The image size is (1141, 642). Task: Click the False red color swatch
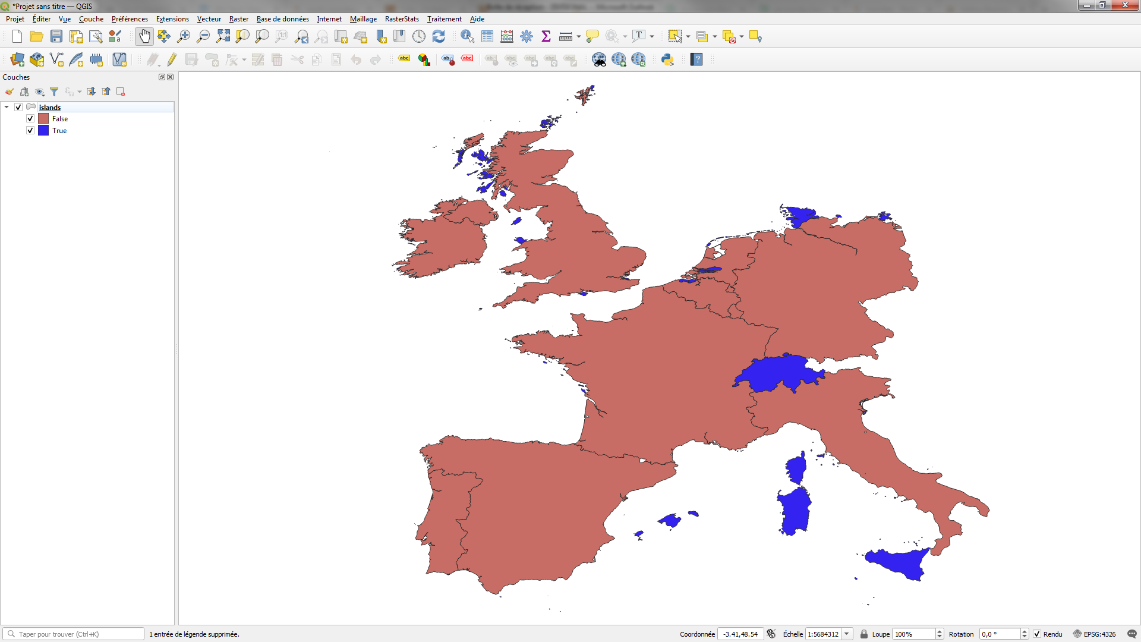pos(43,119)
